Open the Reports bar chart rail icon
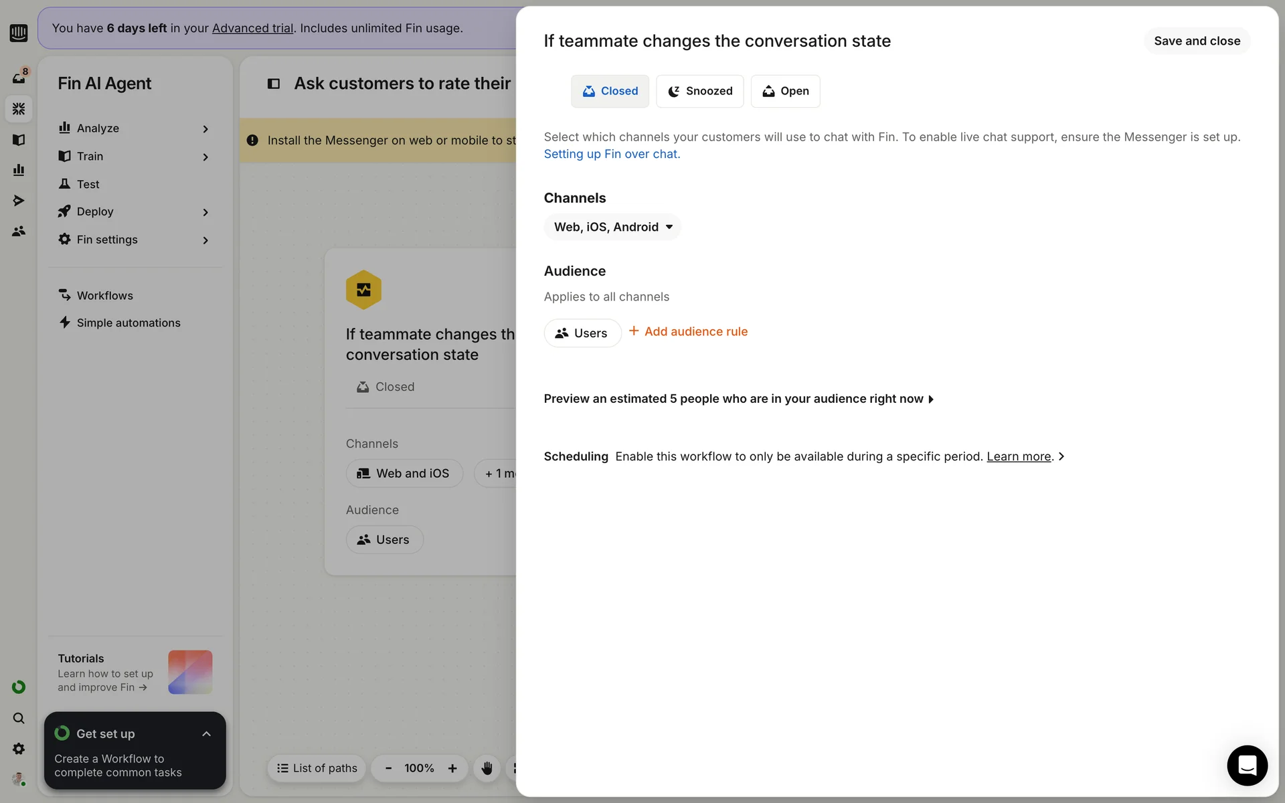This screenshot has width=1285, height=803. pos(19,170)
